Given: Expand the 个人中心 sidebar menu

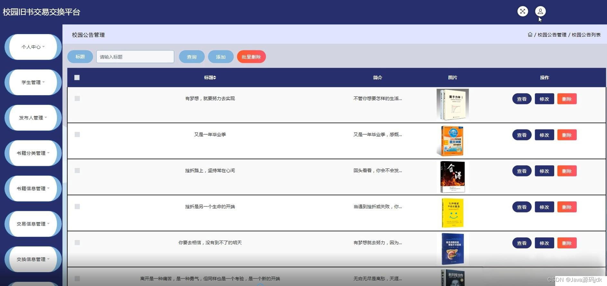Looking at the screenshot, I should click(33, 47).
